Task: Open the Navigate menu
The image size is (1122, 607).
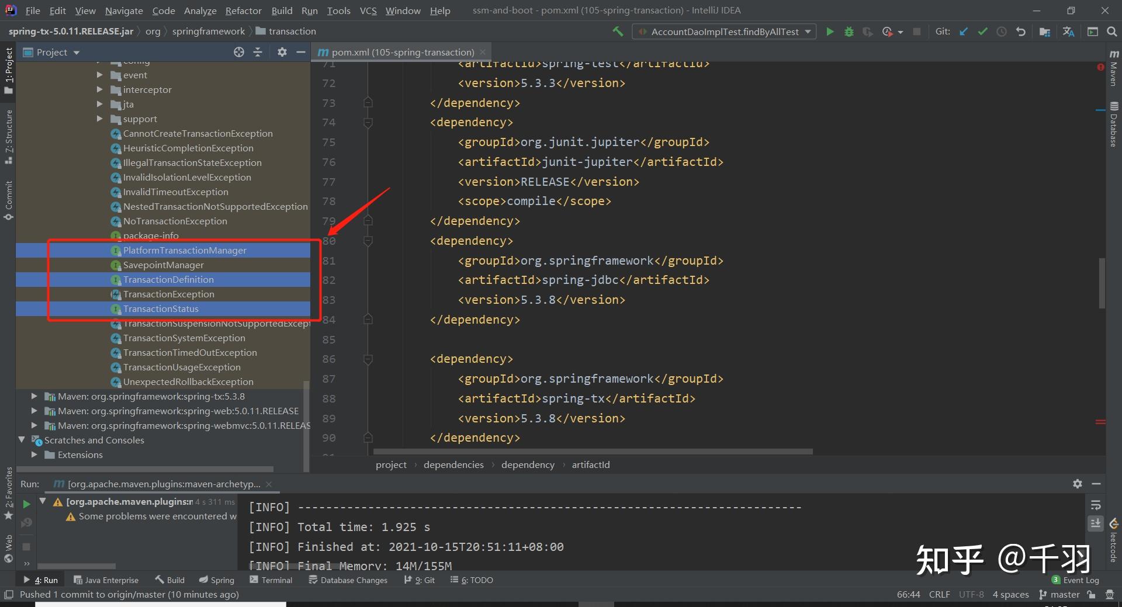Action: [x=124, y=11]
